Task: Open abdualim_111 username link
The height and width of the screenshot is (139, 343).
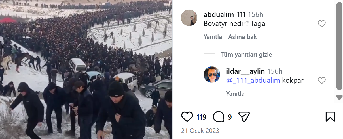Action: (225, 15)
